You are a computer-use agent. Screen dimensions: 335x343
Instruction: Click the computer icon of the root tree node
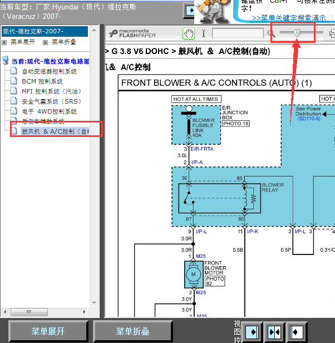pyautogui.click(x=6, y=60)
